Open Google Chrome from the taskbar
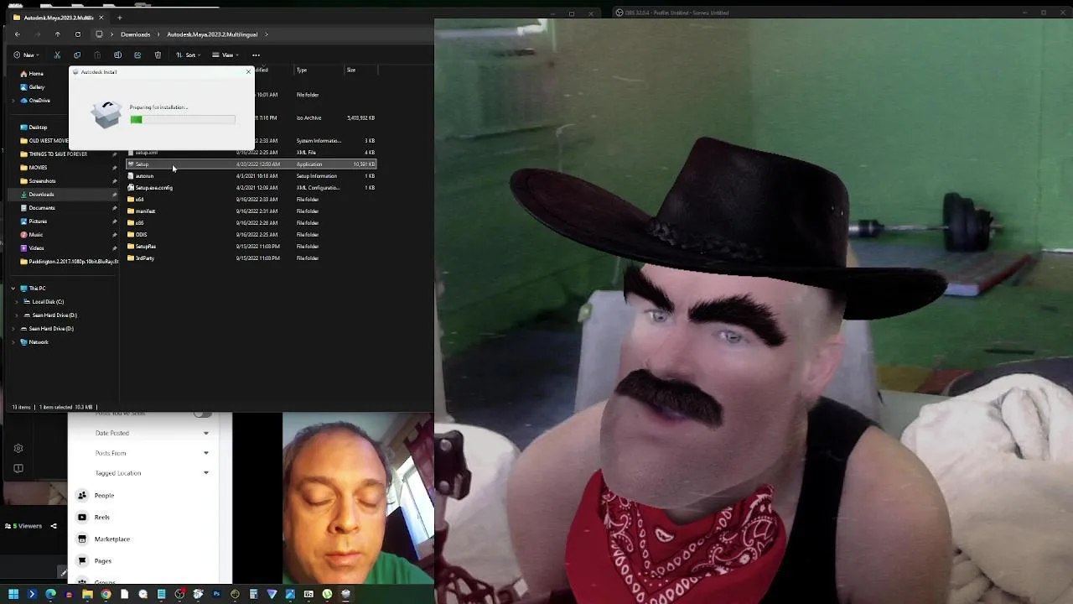The image size is (1073, 604). click(x=106, y=595)
